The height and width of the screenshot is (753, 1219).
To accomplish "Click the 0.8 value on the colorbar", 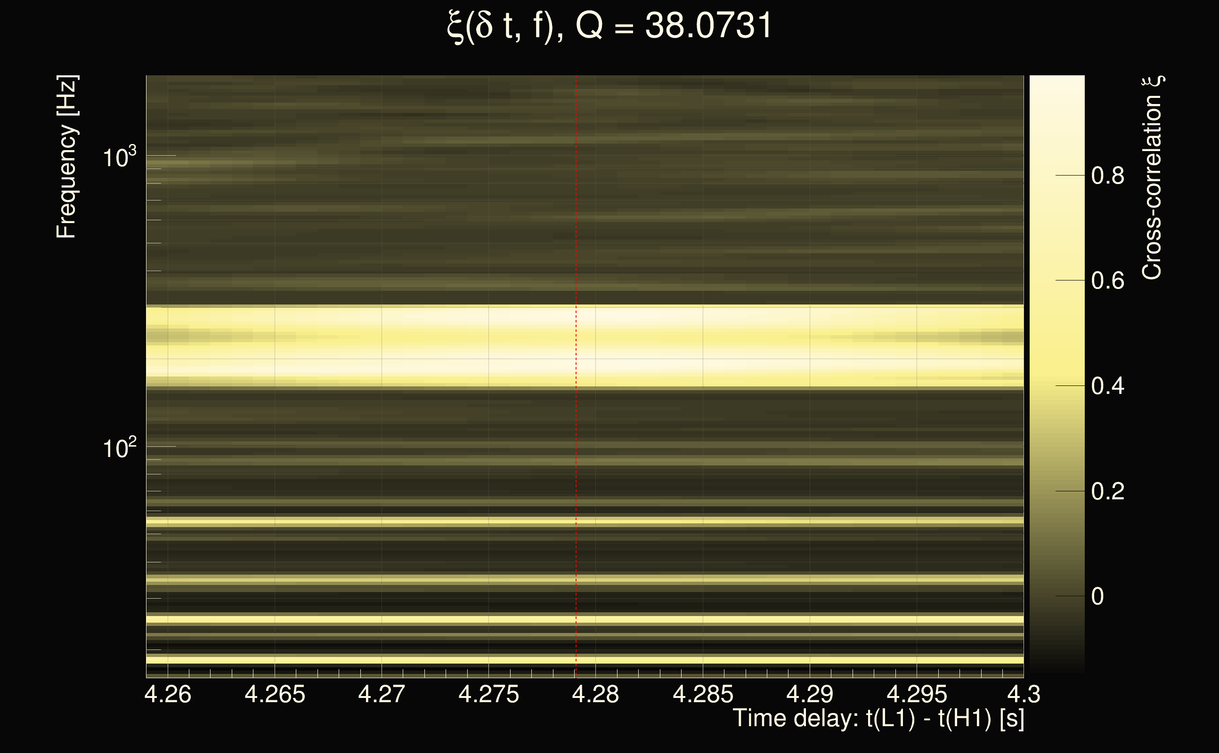I will (x=1107, y=176).
